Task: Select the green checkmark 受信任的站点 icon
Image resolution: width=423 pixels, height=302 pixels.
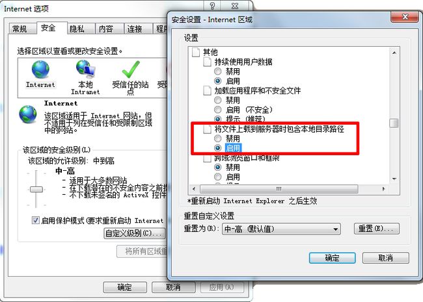Action: tap(131, 69)
